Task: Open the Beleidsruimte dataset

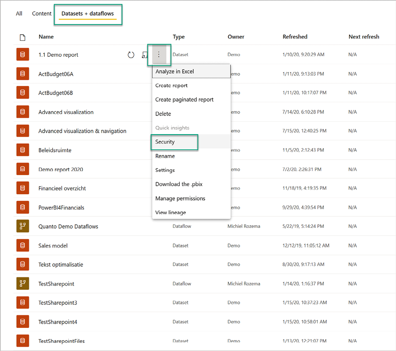Action: pyautogui.click(x=55, y=150)
